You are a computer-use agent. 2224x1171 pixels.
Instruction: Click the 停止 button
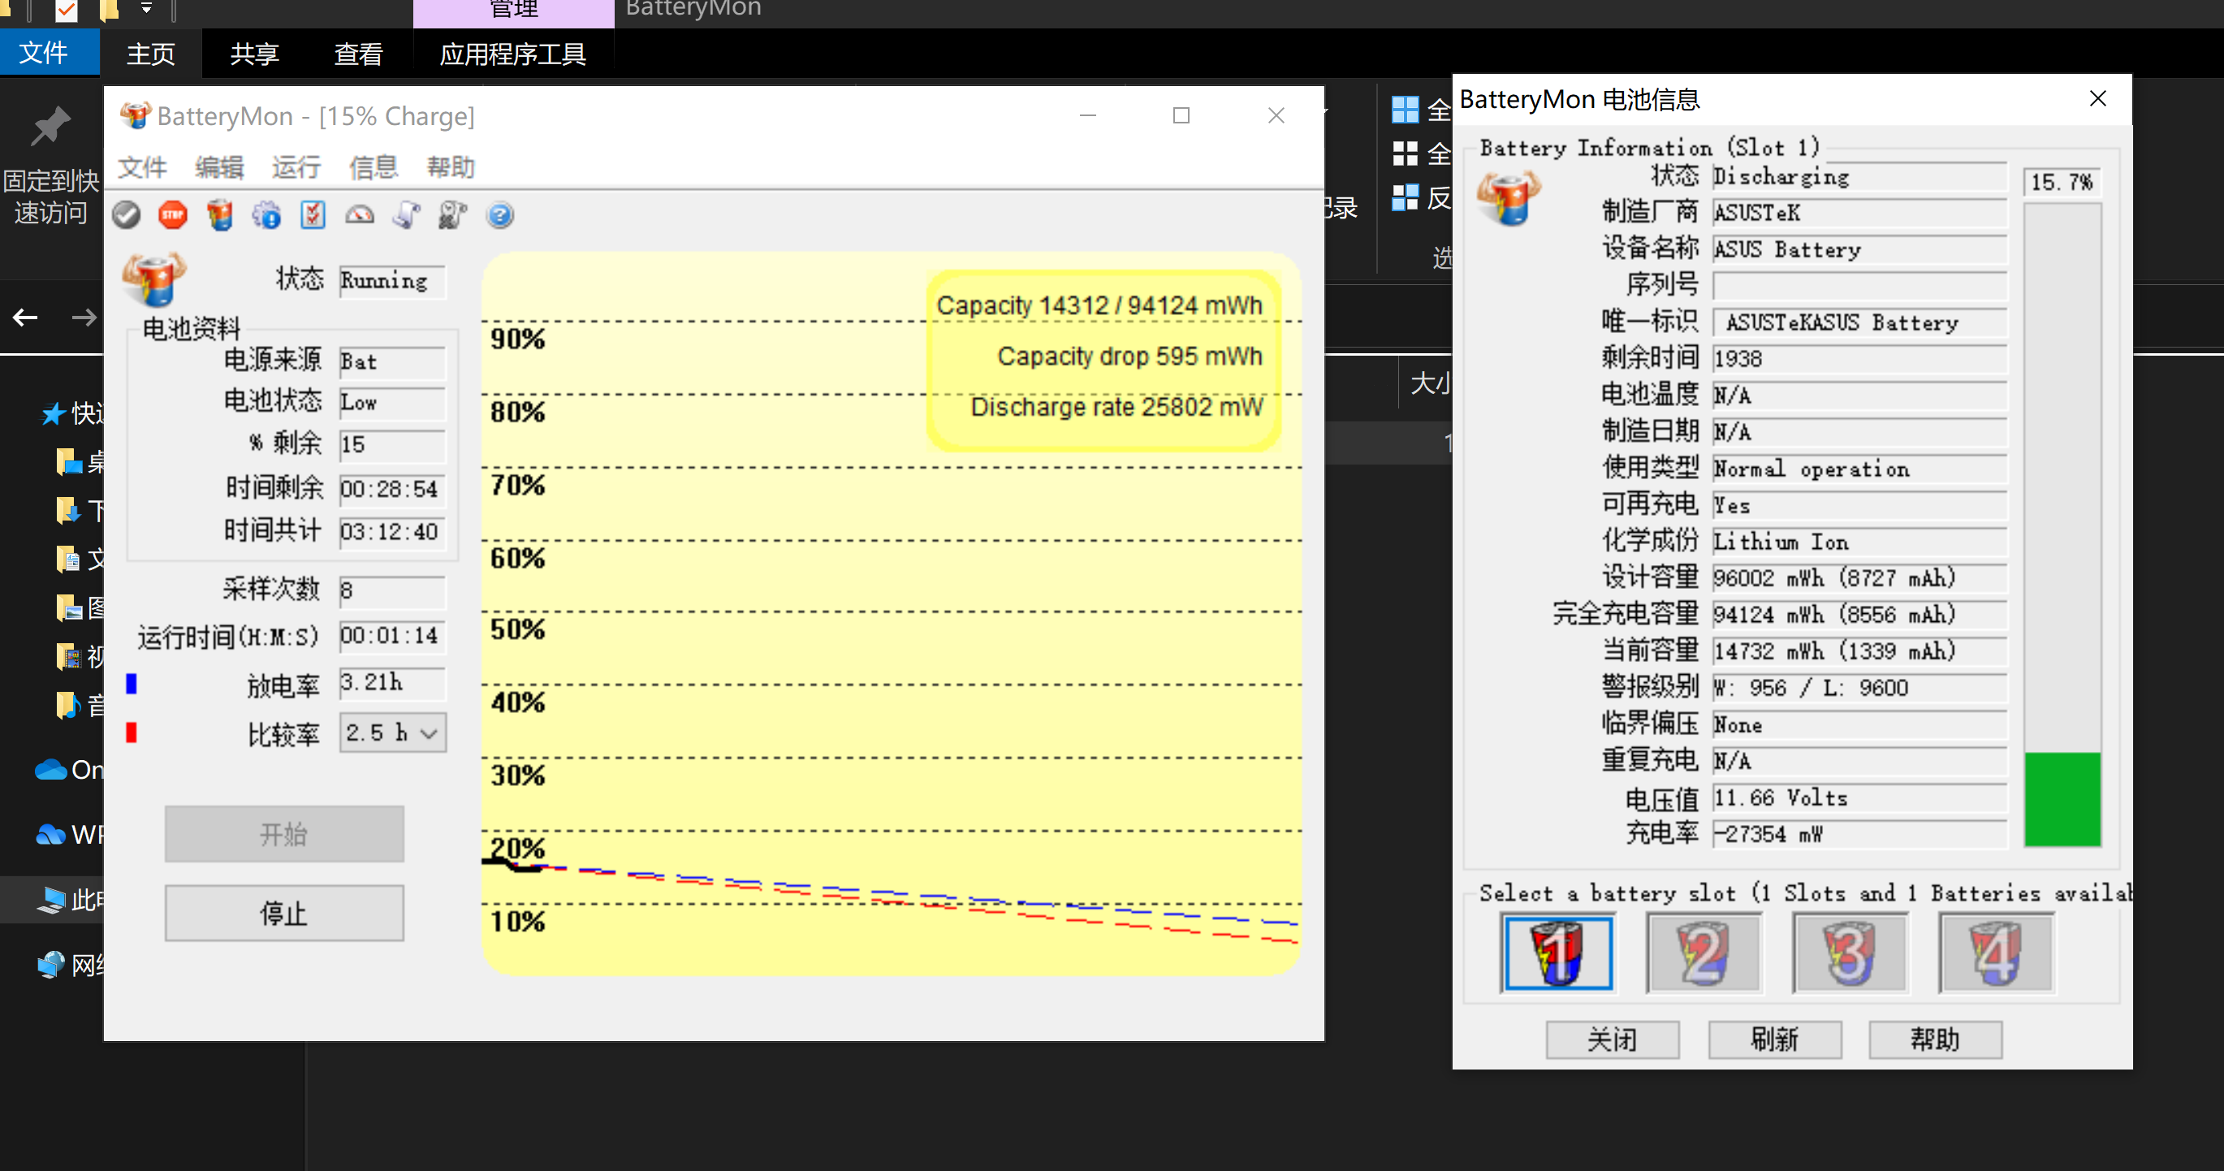[x=284, y=913]
